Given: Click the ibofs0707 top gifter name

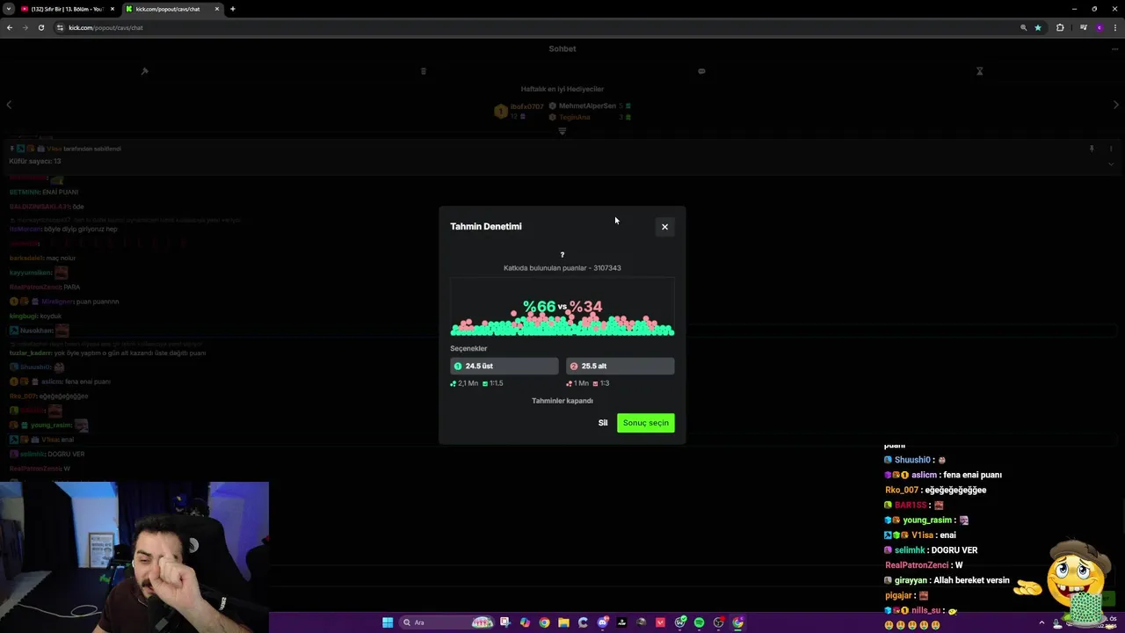Looking at the screenshot, I should coord(527,107).
